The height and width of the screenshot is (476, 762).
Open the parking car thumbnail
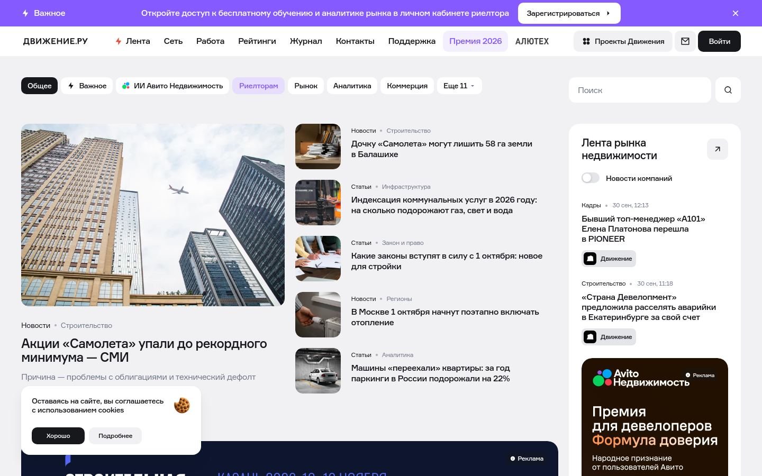click(318, 371)
